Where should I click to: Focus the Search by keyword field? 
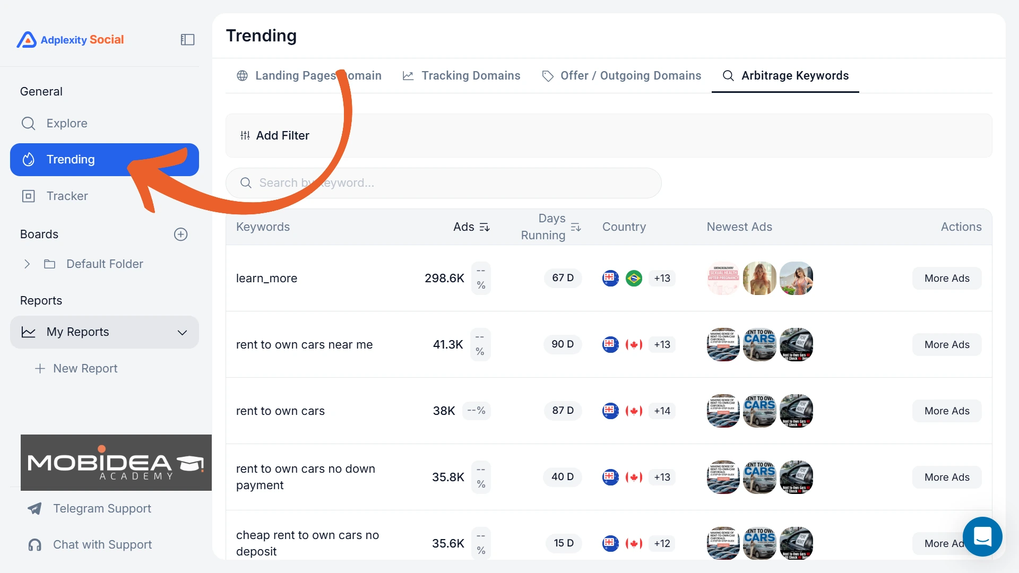[x=444, y=183]
